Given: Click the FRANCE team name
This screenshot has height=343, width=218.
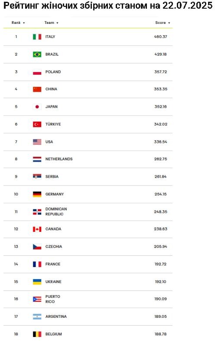Looking at the screenshot, I should coord(53,264).
